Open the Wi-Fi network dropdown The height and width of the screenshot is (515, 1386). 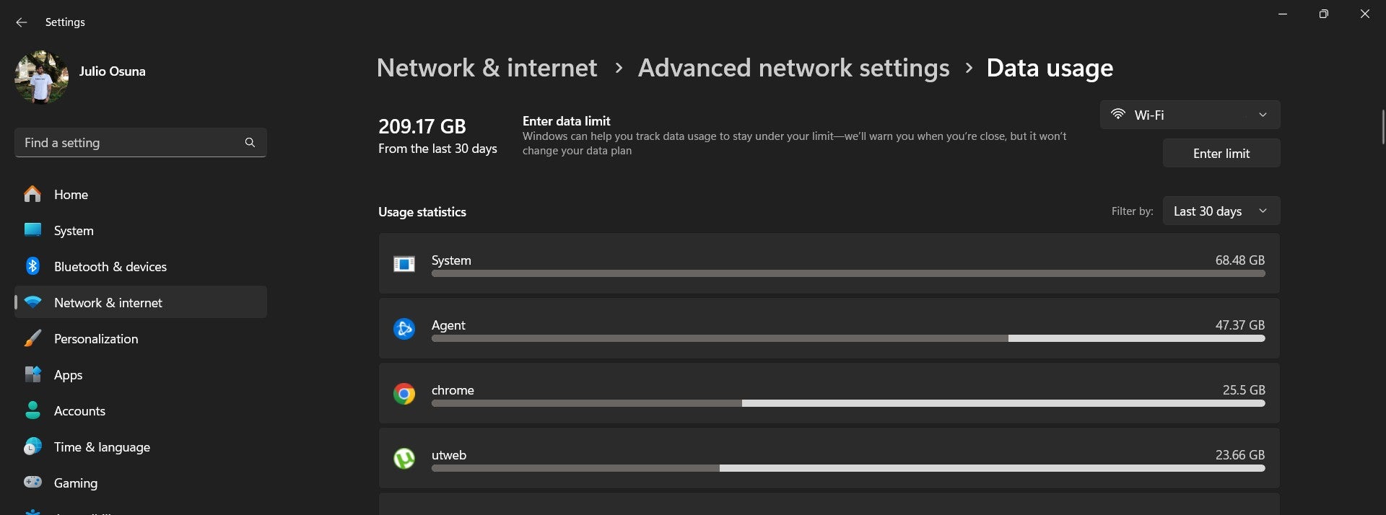click(1190, 115)
